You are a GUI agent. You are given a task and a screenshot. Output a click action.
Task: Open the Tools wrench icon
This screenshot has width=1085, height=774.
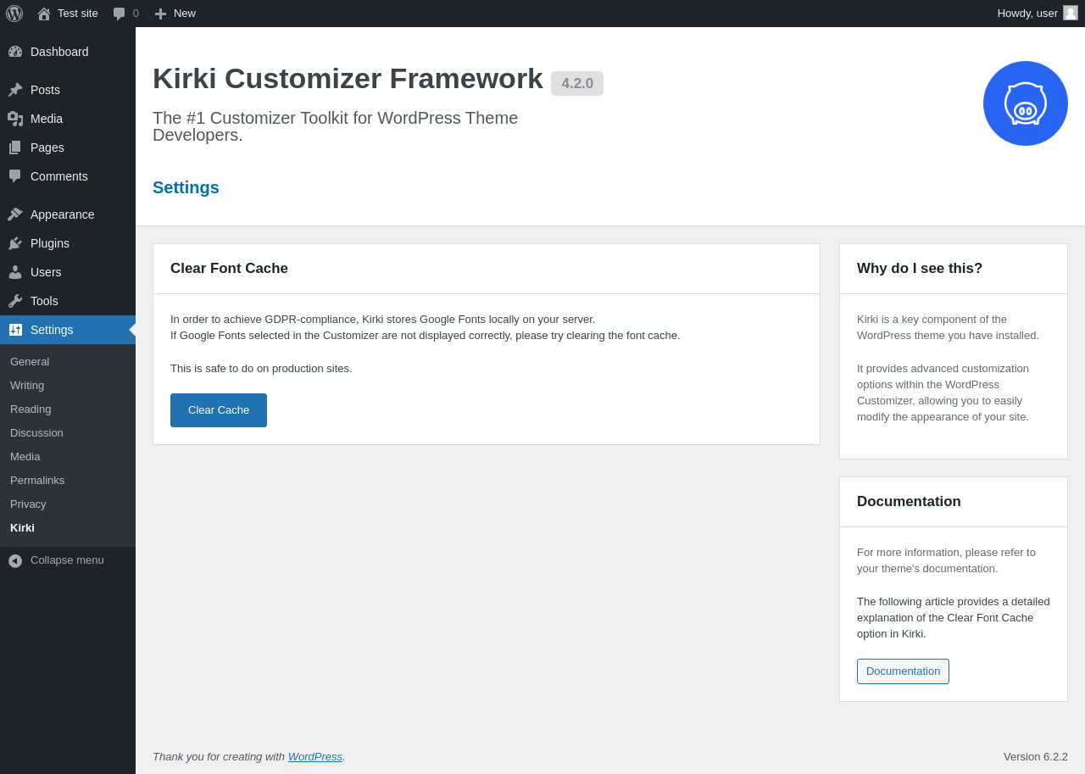pyautogui.click(x=15, y=301)
